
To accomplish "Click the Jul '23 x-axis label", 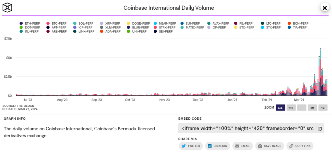I will click(x=28, y=100).
